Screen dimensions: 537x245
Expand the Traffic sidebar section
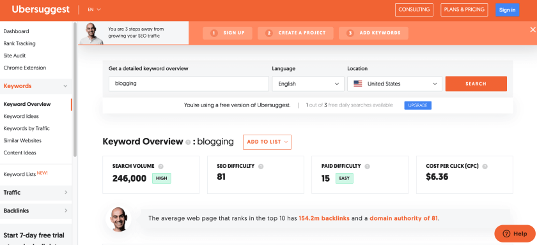36,193
